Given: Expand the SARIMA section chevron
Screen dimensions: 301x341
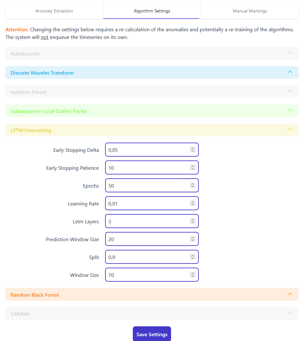Looking at the screenshot, I should click(290, 313).
